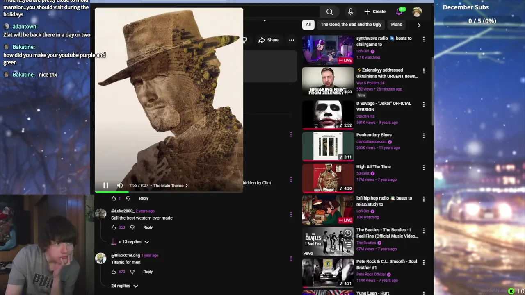Open Lofi Girl channel under synthwave radio
Screen dimensions: 525x295
363,51
